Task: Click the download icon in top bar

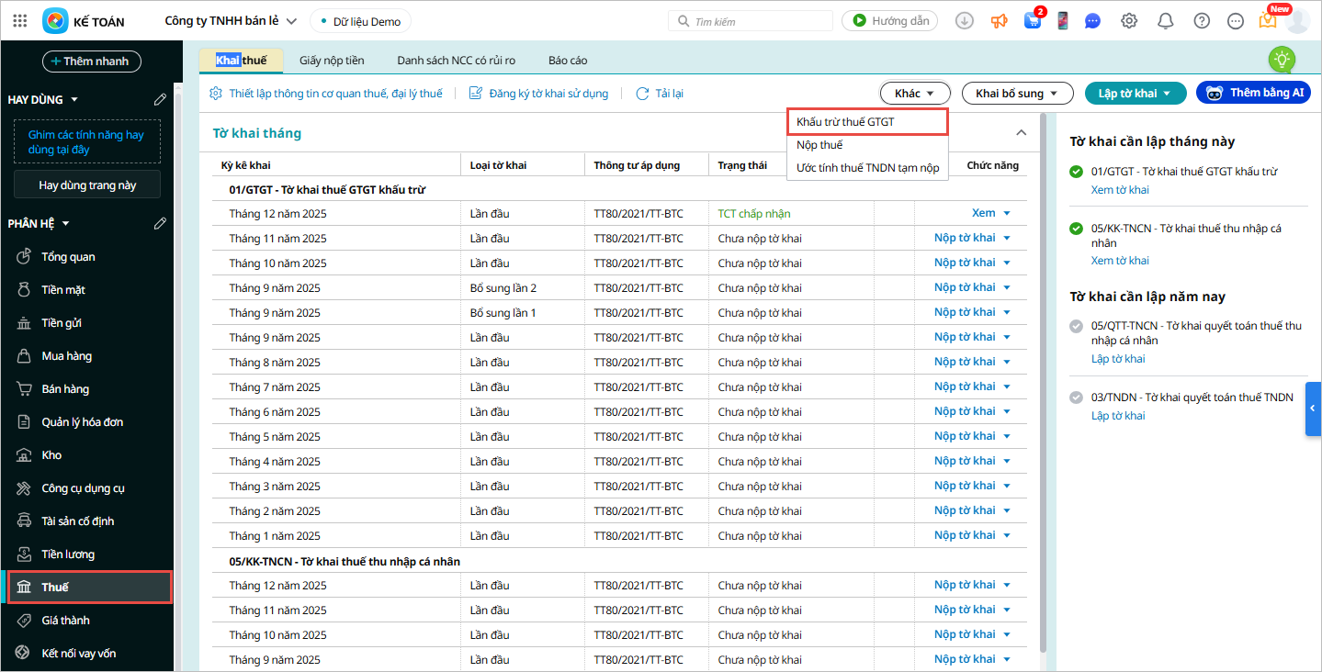Action: (x=964, y=20)
